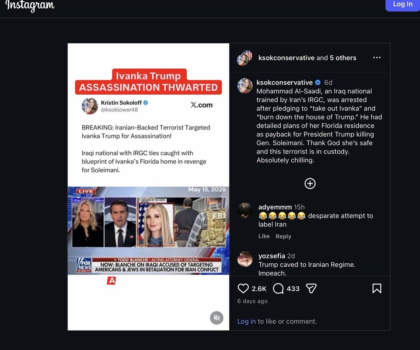The image size is (420, 350).
Task: Reply to adyemmm's comment
Action: point(283,236)
